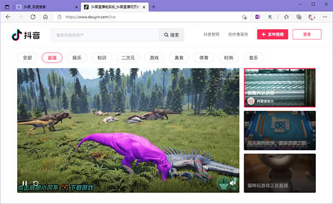Pause the live stream video
Screen dimensions: 333x204
pos(24,183)
